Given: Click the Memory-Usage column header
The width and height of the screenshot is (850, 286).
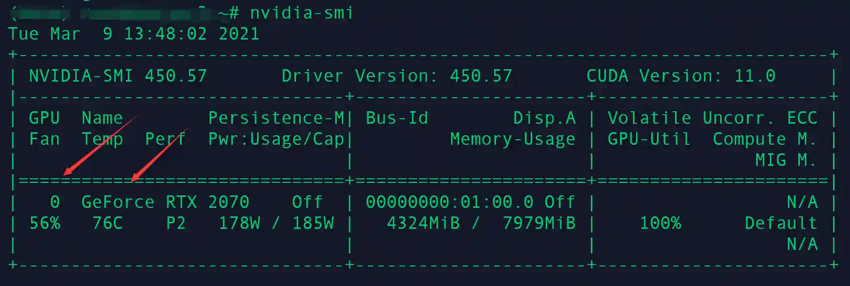Looking at the screenshot, I should coord(512,139).
